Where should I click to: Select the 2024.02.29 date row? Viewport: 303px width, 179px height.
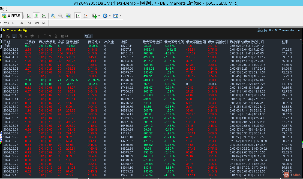click(x=151, y=137)
